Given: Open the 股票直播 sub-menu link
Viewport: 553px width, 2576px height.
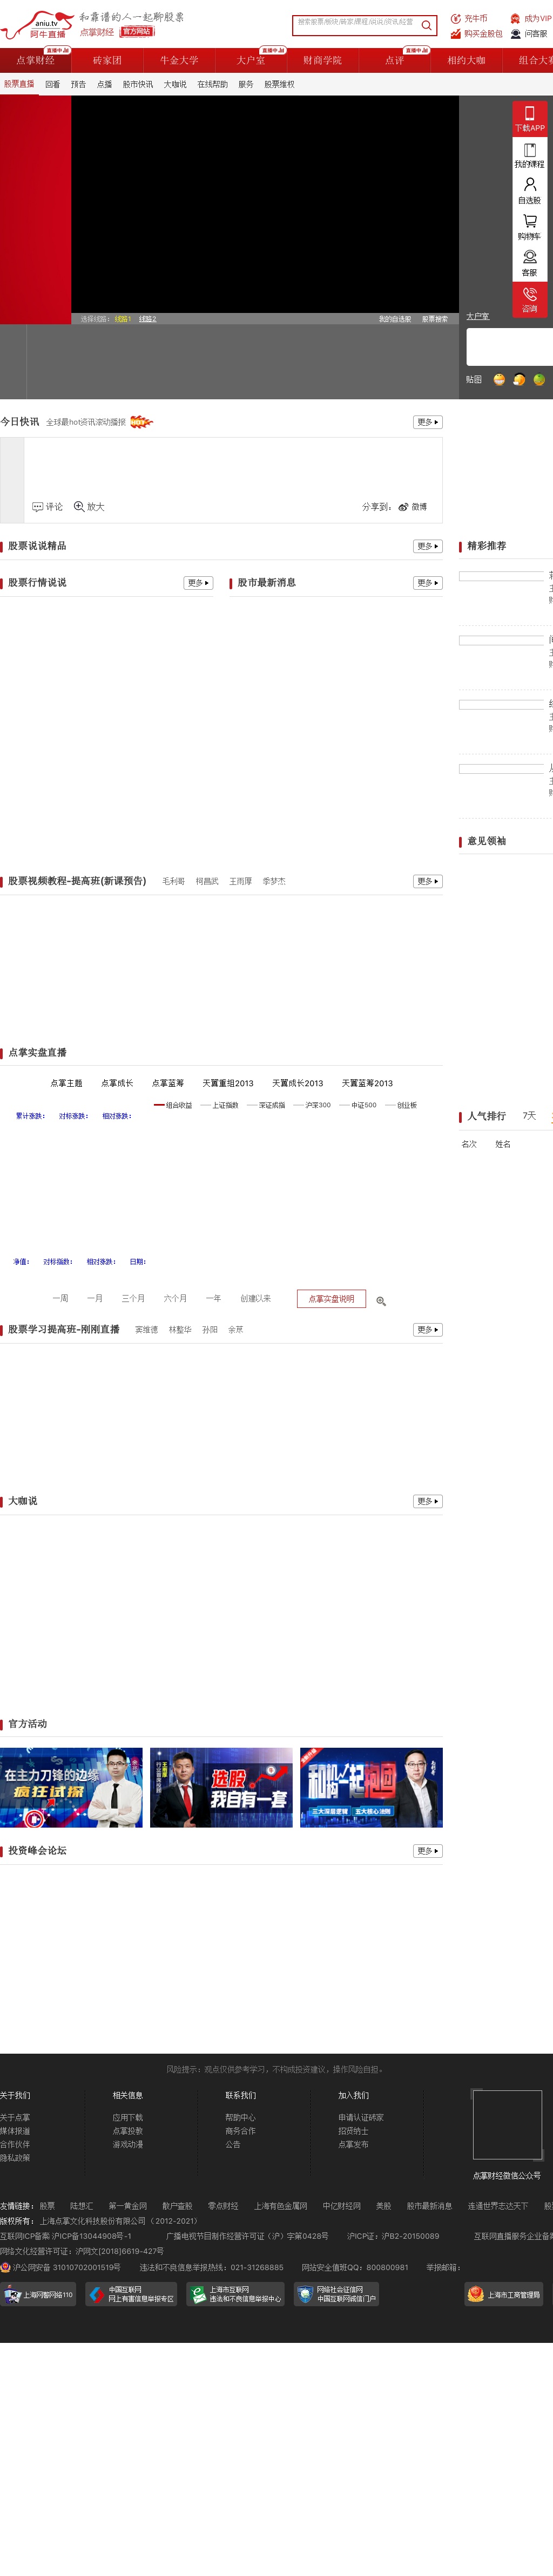Looking at the screenshot, I should coord(19,84).
